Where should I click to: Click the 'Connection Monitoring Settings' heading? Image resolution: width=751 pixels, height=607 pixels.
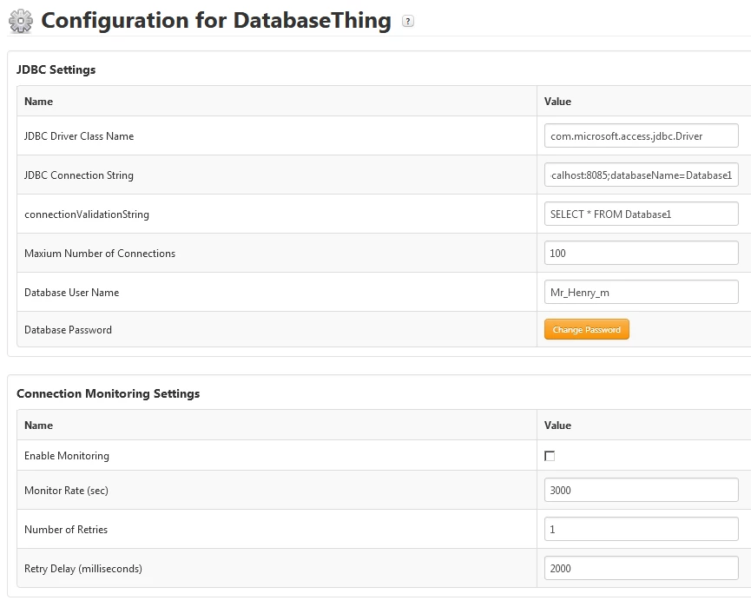(109, 393)
